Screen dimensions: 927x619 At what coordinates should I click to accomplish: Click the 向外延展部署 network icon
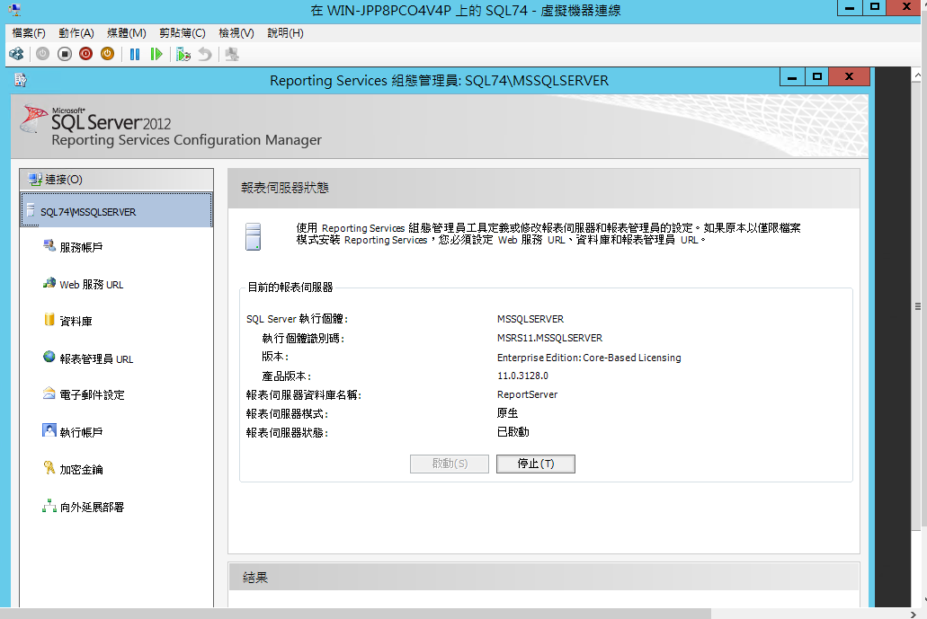tap(49, 506)
